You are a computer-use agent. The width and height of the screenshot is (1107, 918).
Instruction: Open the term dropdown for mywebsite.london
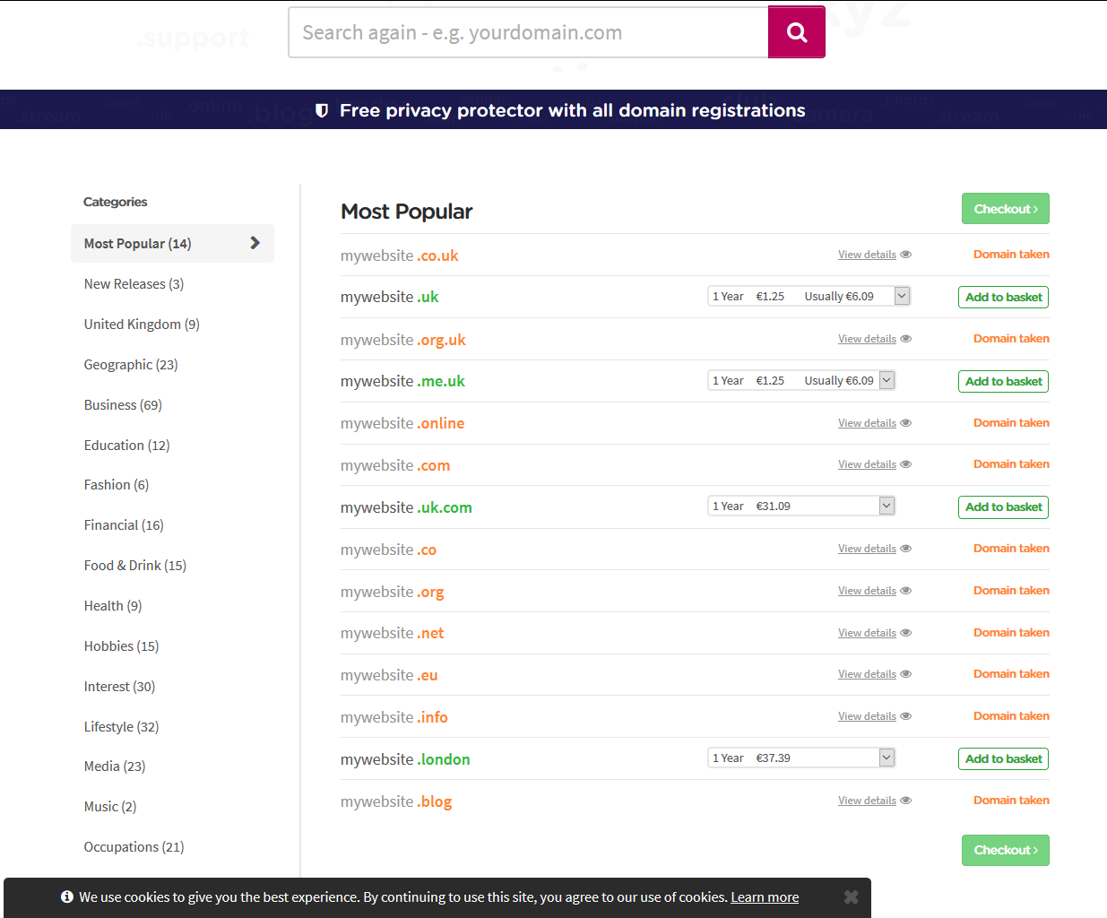(x=886, y=758)
